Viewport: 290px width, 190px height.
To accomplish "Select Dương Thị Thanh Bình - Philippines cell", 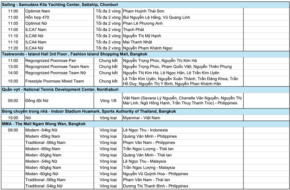I will coord(155,186).
